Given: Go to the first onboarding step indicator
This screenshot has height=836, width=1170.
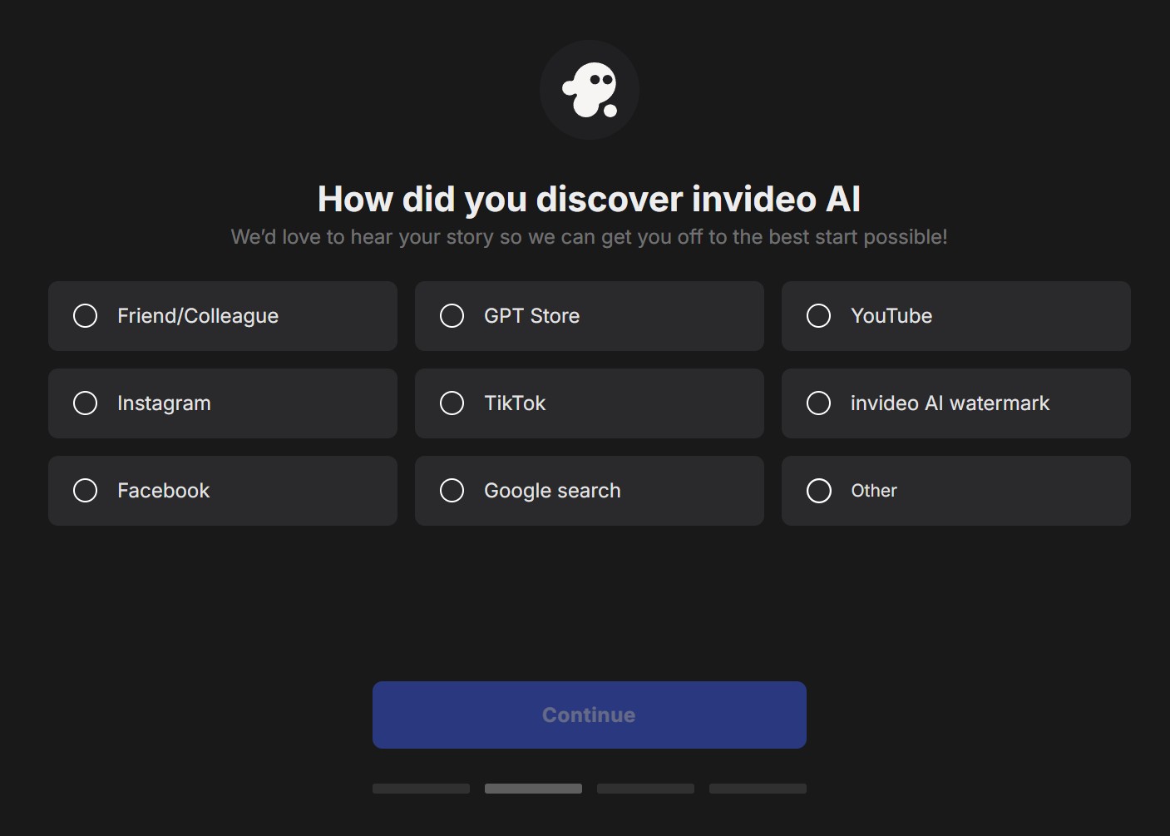Looking at the screenshot, I should [x=421, y=789].
